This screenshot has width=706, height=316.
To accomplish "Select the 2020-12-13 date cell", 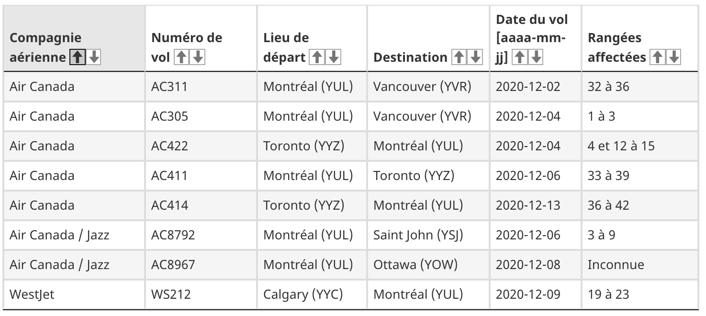I will click(x=528, y=205).
